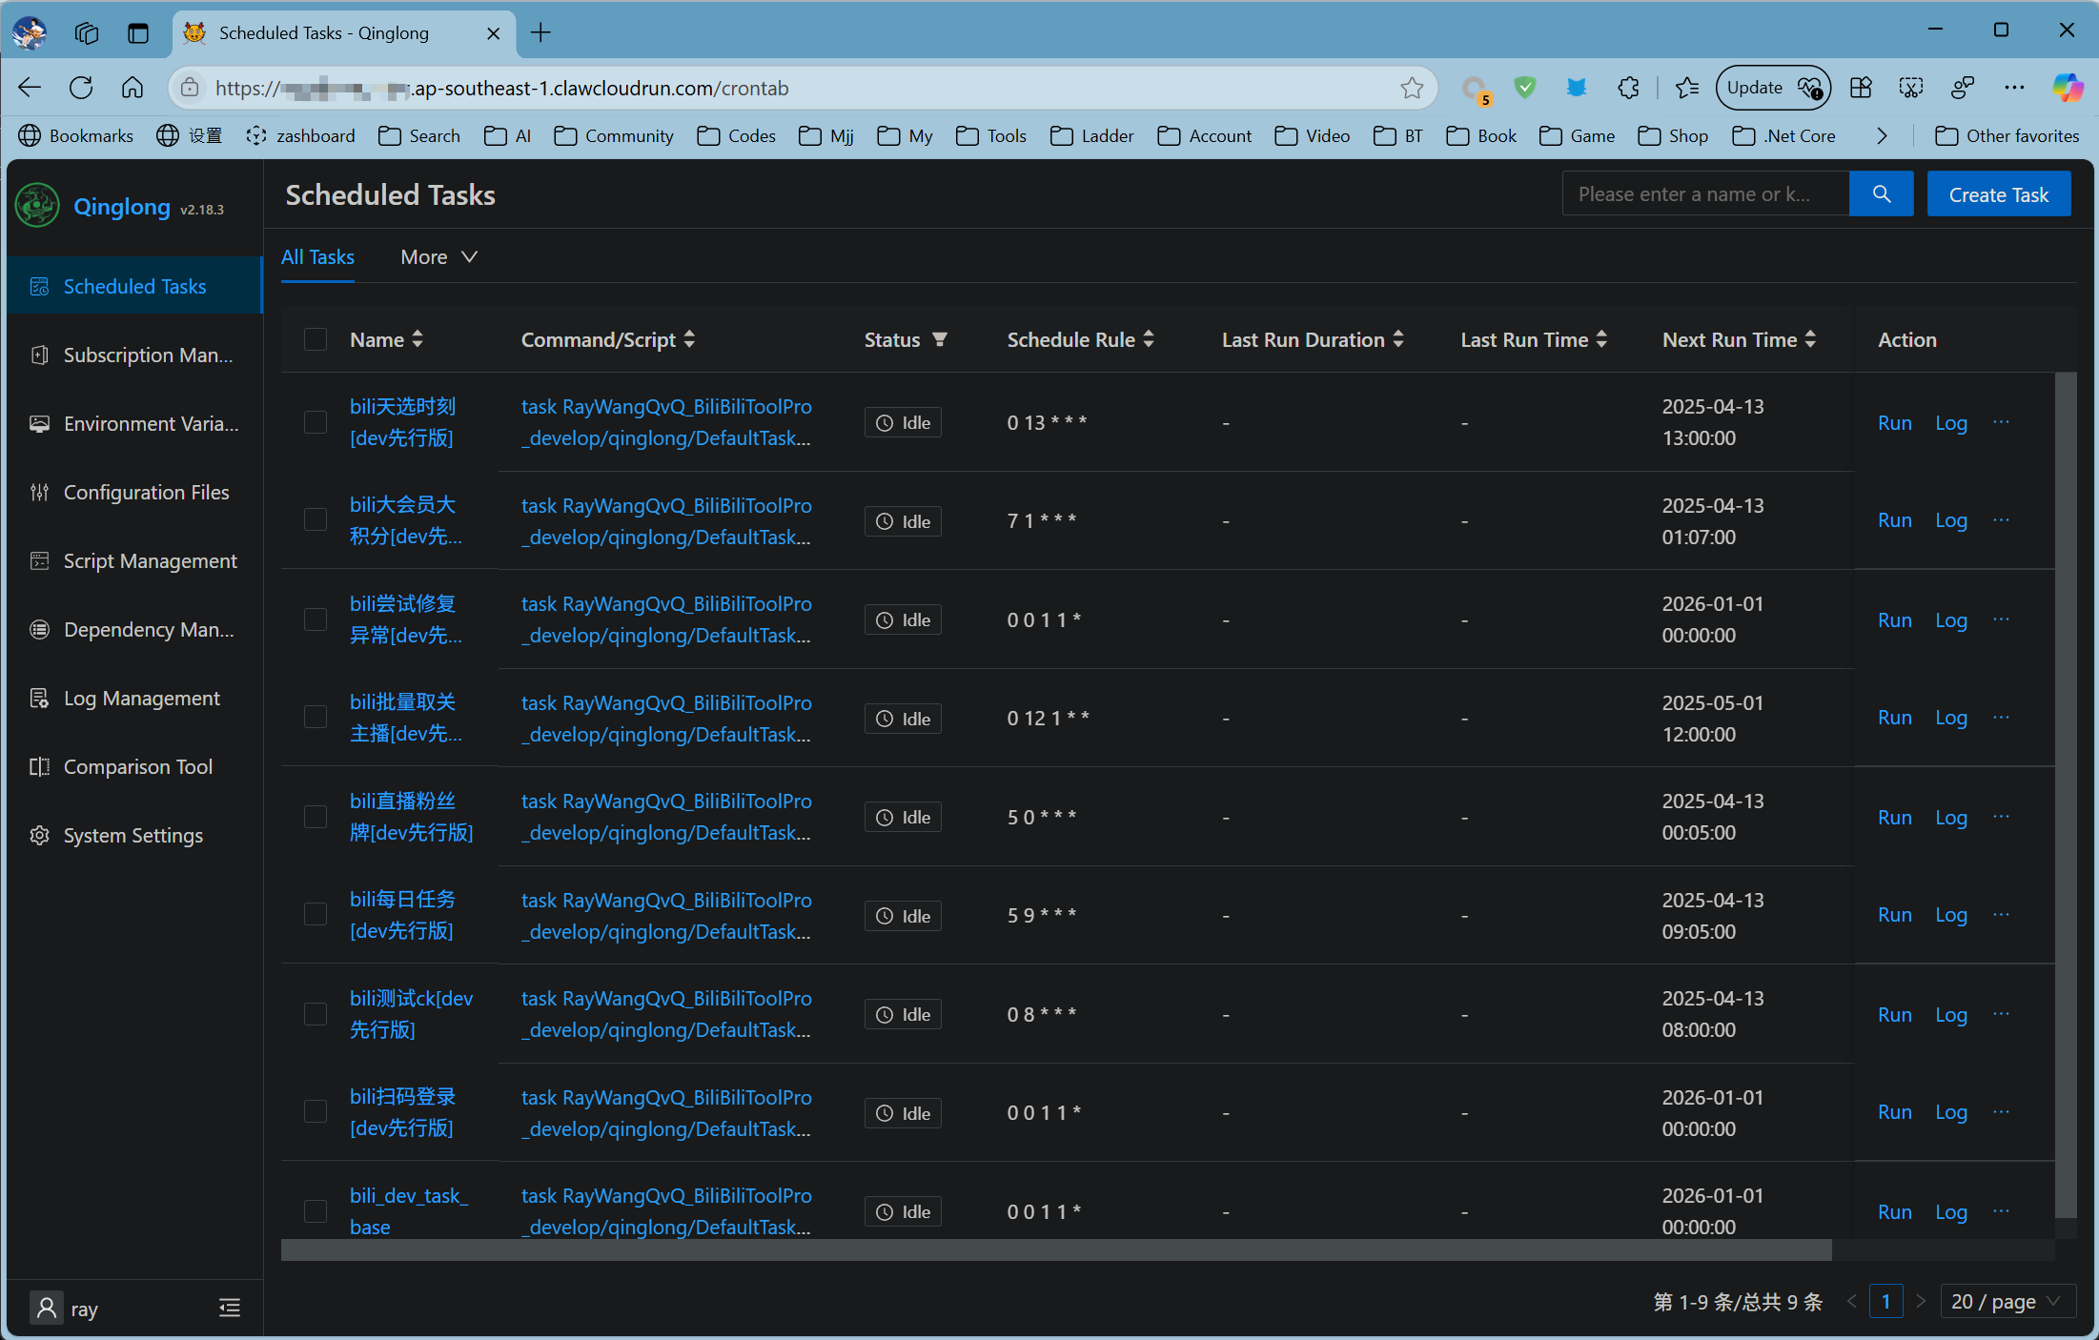Image resolution: width=2099 pixels, height=1340 pixels.
Task: Click the search magnifier button
Action: [x=1881, y=194]
